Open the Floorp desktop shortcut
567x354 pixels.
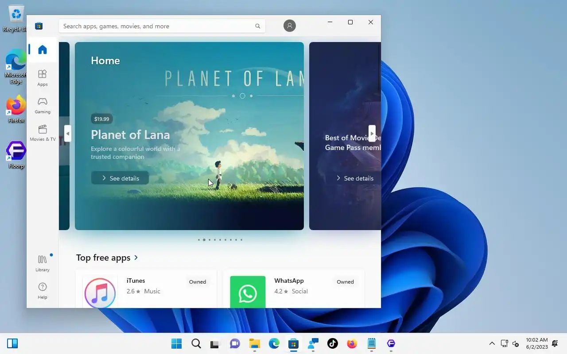16,155
